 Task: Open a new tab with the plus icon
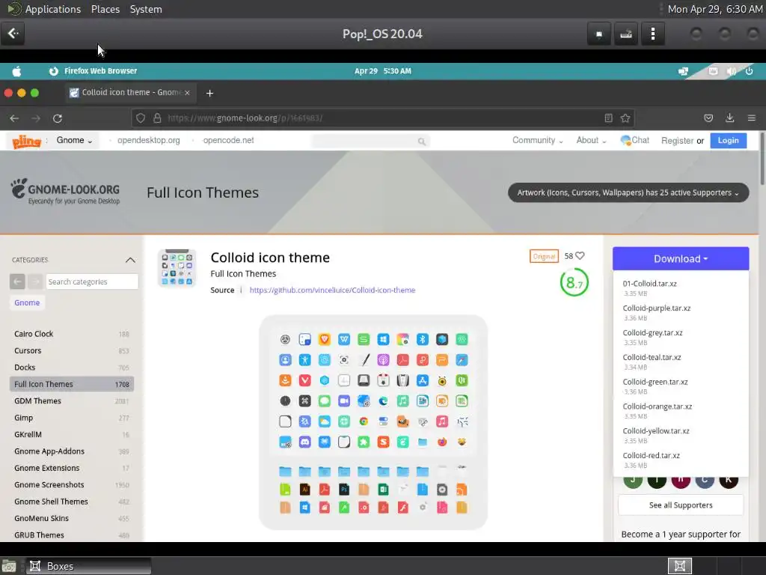(x=209, y=93)
